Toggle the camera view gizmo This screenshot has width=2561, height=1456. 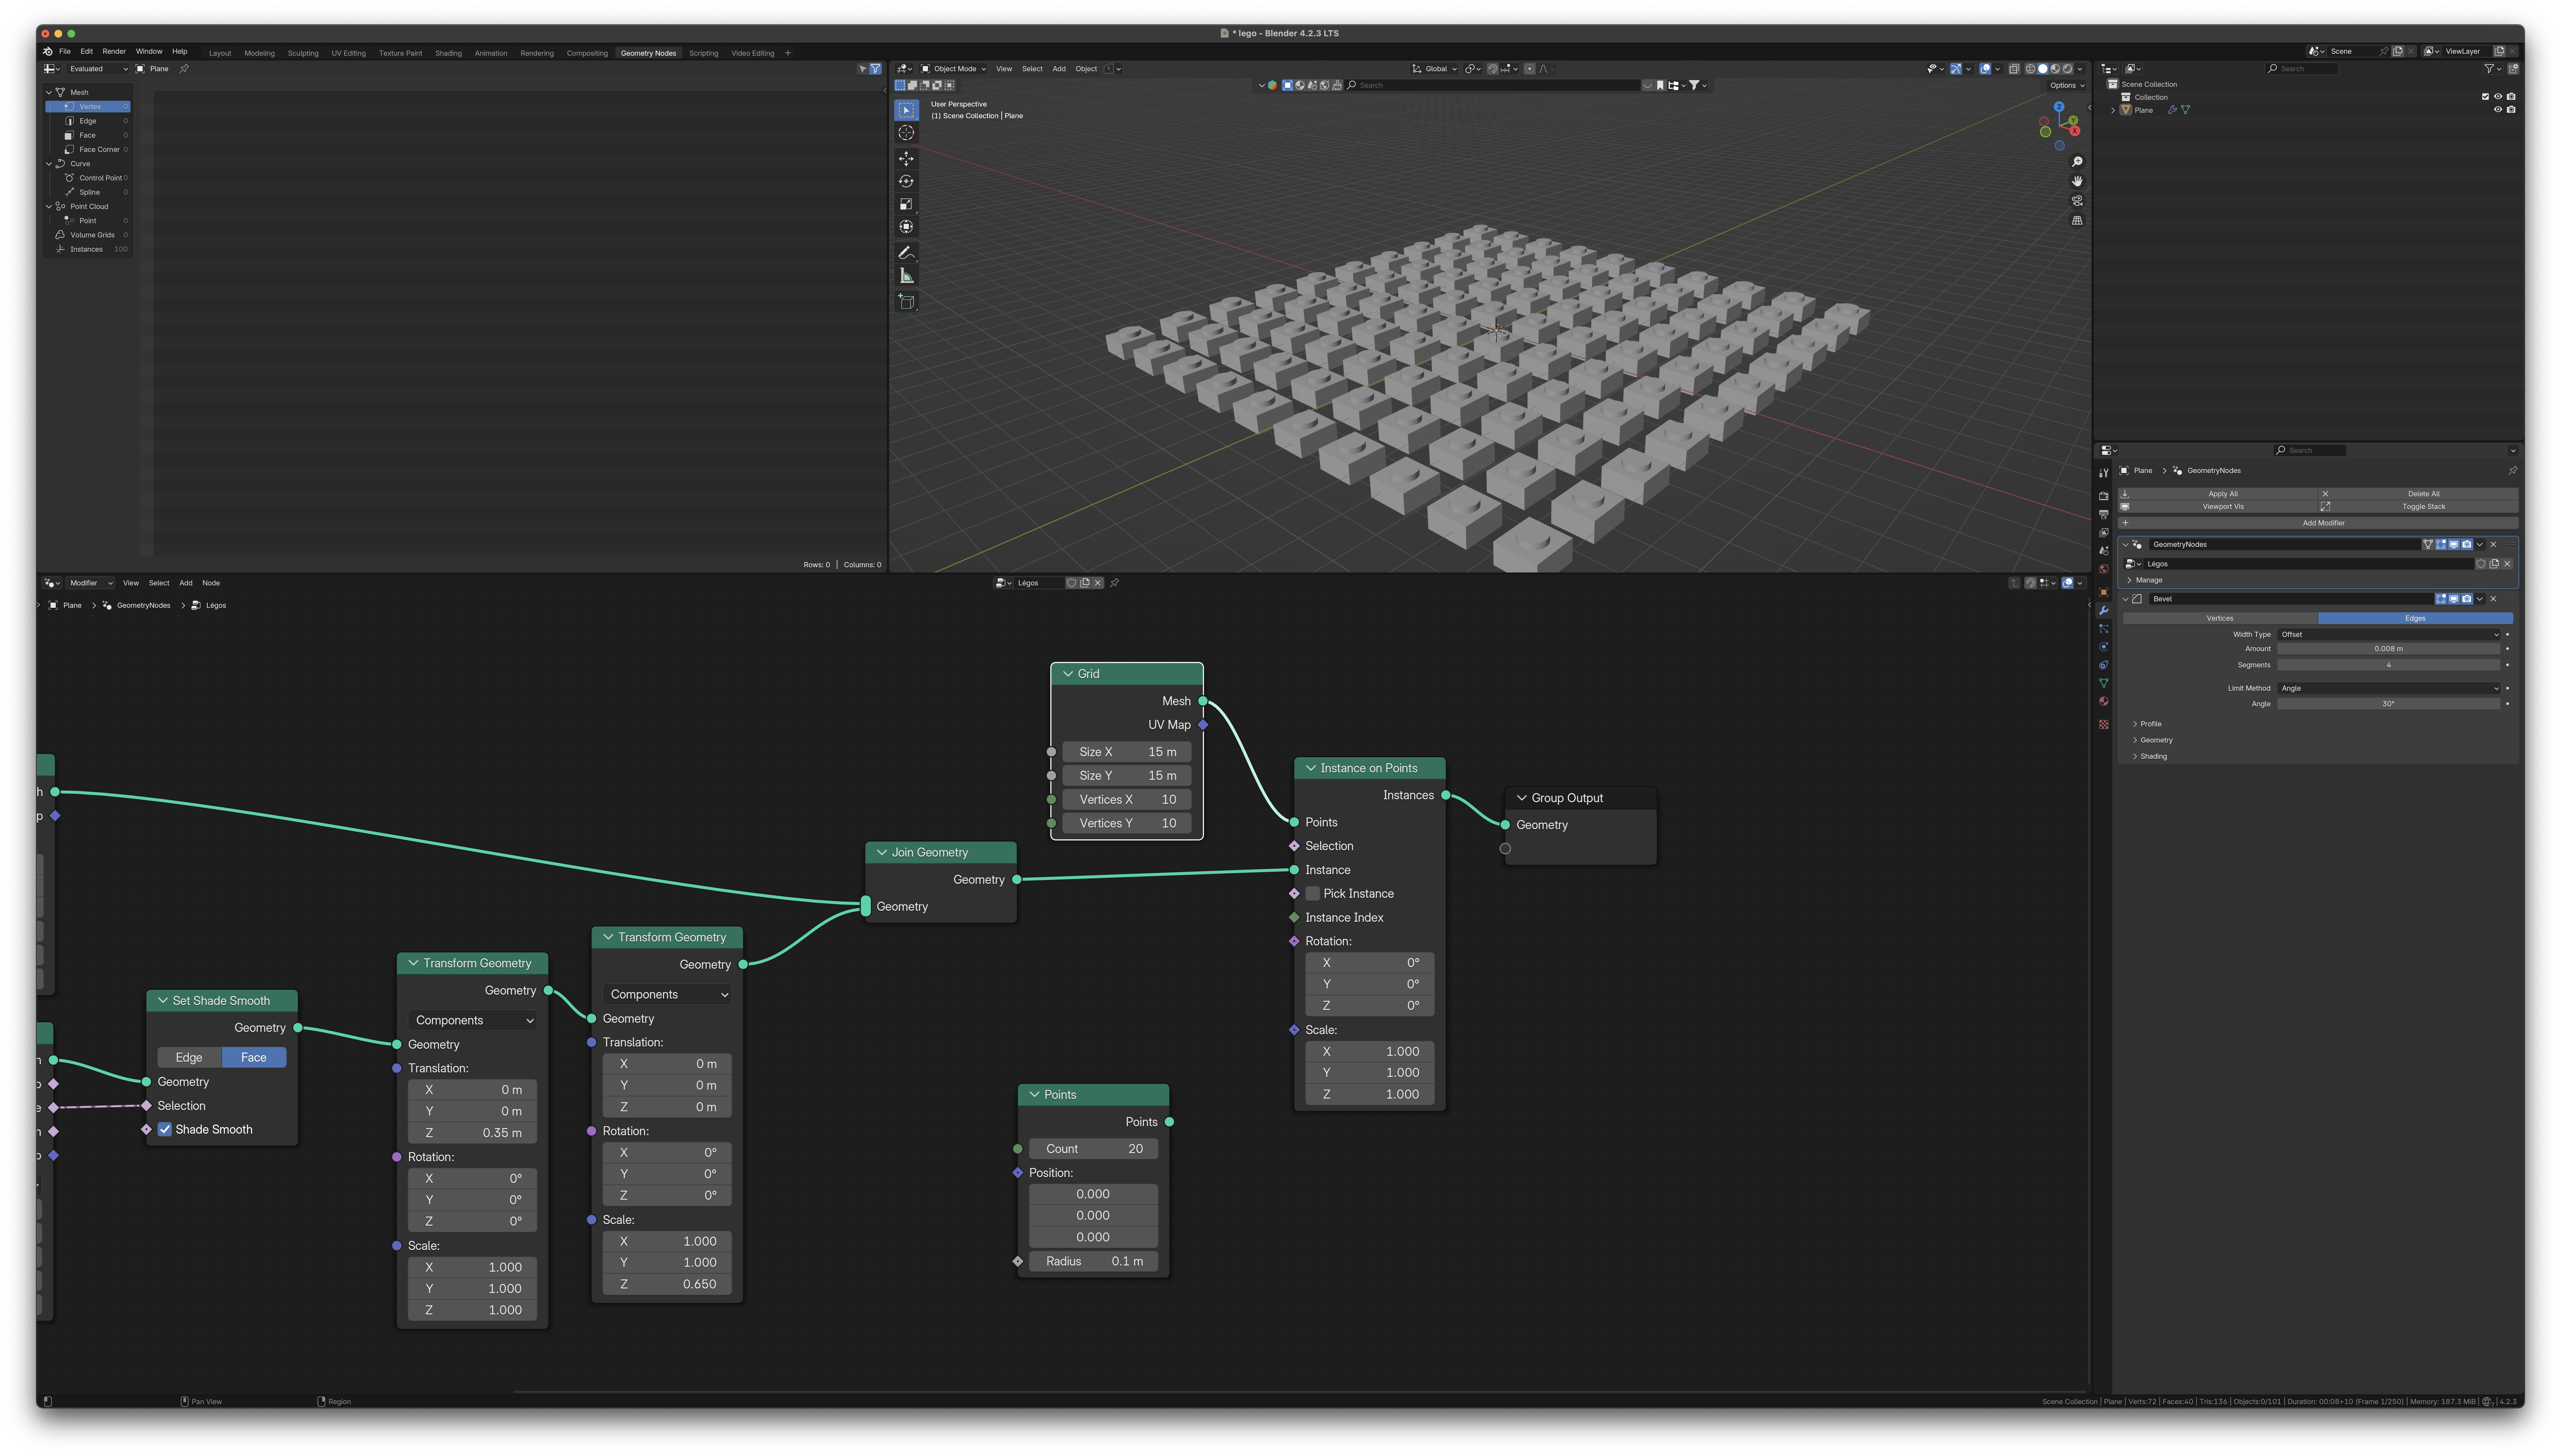pyautogui.click(x=2077, y=201)
